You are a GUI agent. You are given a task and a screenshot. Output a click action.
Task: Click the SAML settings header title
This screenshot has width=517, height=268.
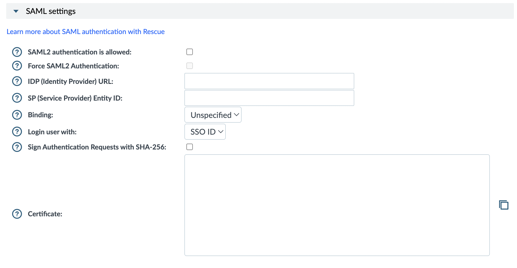tap(51, 11)
